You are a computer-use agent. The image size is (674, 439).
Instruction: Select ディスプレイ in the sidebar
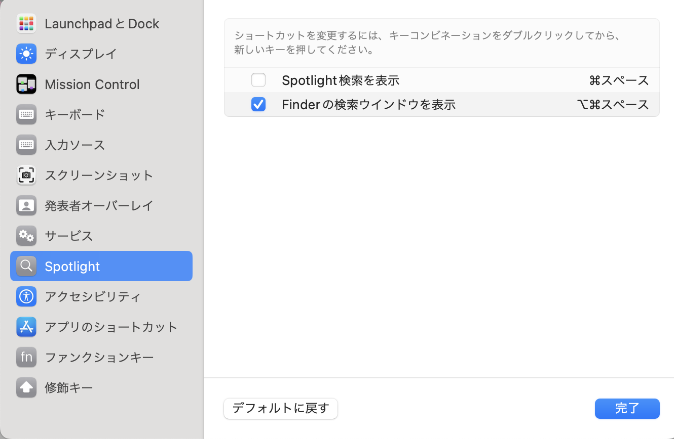tap(101, 54)
